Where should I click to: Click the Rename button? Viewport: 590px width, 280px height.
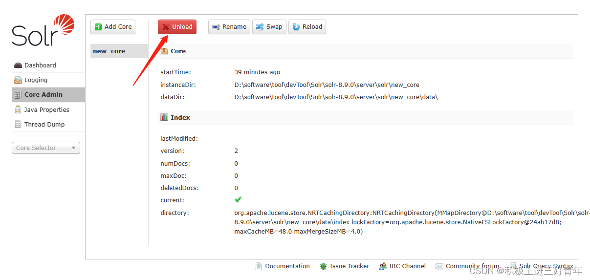tap(229, 27)
